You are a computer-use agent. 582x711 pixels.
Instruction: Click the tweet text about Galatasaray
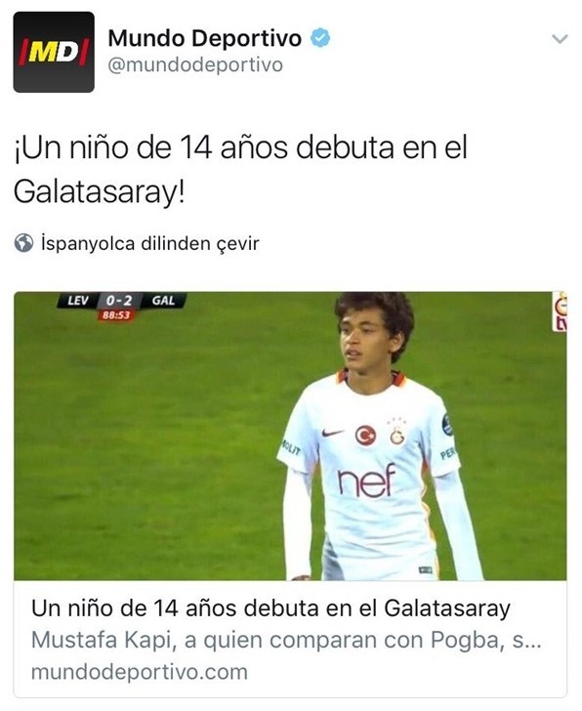240,170
